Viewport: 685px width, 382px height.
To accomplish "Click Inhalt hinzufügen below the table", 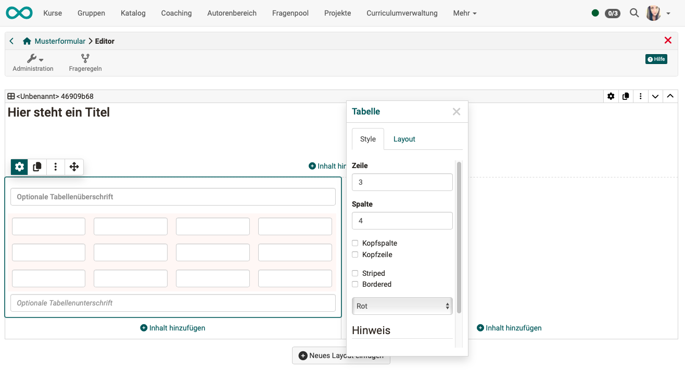I will (x=173, y=328).
